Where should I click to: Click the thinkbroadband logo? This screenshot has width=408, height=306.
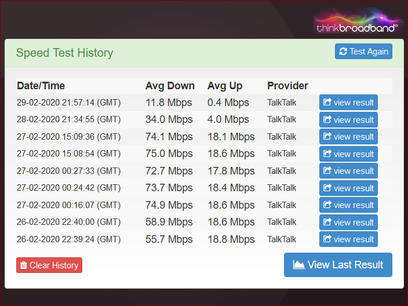coord(358,21)
